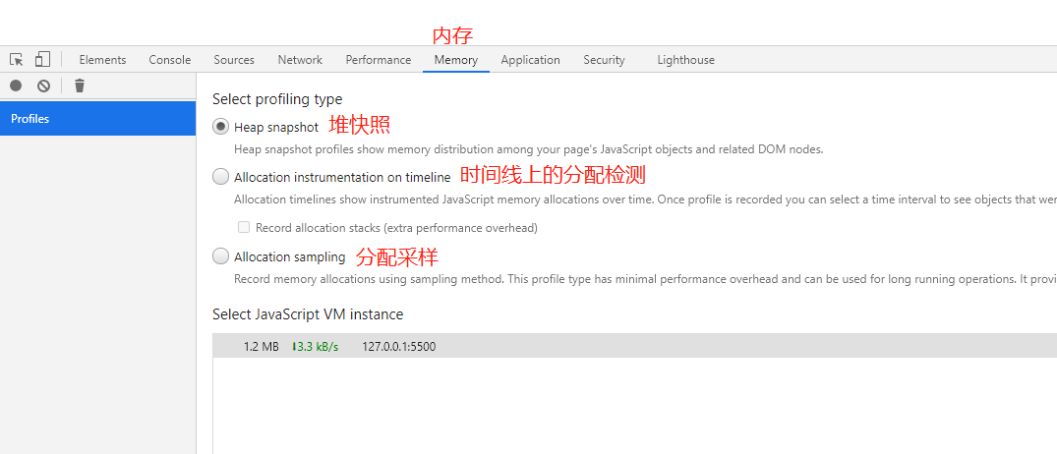The height and width of the screenshot is (454, 1057).
Task: Select Profiles in the sidebar
Action: point(97,119)
